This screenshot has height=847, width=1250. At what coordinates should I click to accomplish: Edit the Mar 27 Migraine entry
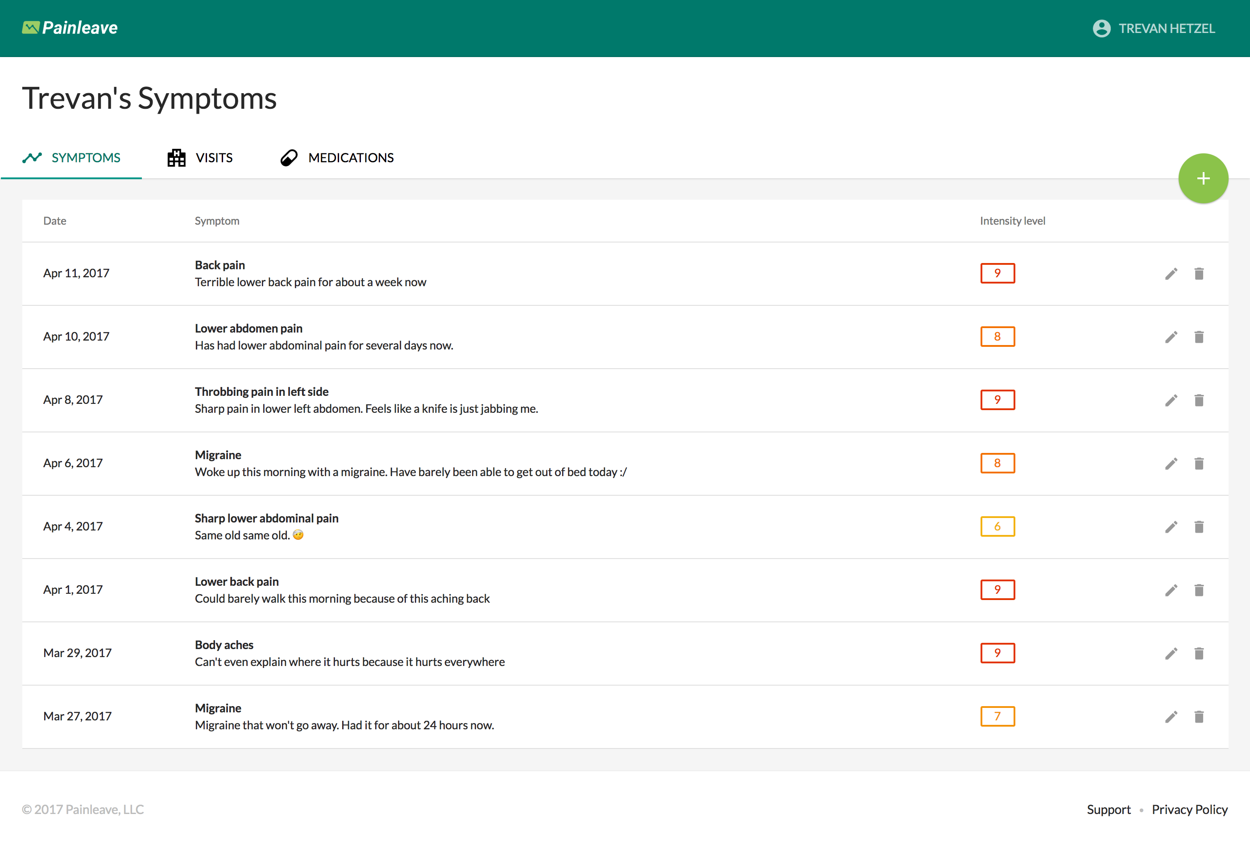click(1171, 717)
